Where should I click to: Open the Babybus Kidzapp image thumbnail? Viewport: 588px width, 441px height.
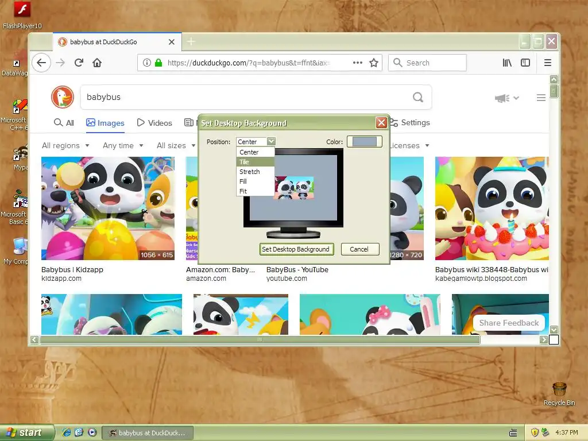point(108,208)
